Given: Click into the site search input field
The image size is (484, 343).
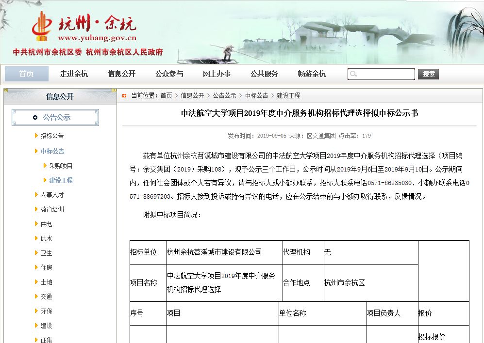Looking at the screenshot, I should pos(381,74).
